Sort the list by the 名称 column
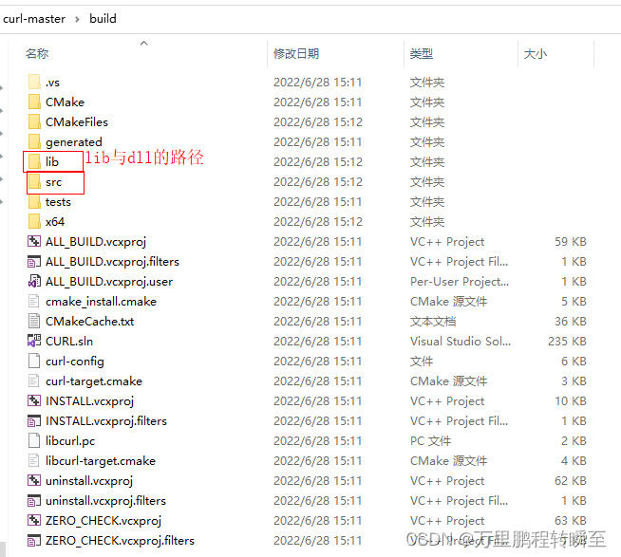The height and width of the screenshot is (557, 621). pos(37,53)
